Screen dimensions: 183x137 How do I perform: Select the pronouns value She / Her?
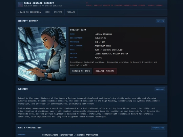pos(100,42)
